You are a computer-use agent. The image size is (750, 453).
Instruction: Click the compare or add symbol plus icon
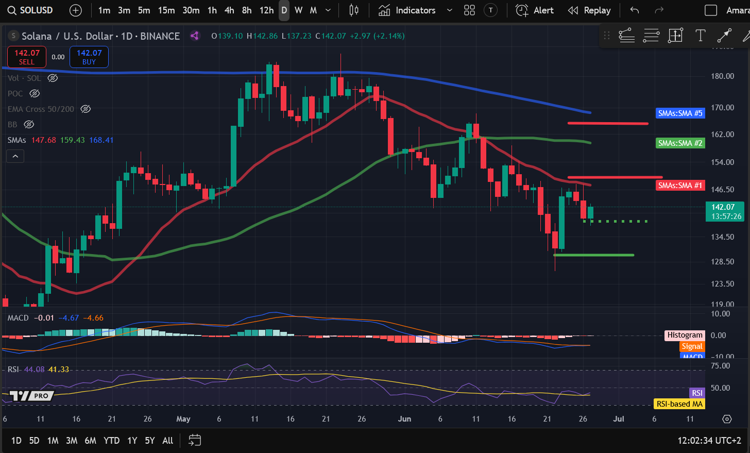tap(76, 10)
